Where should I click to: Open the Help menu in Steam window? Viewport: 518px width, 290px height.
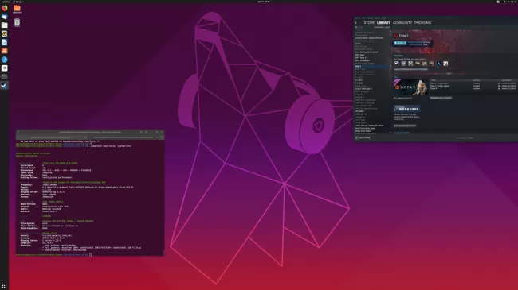[383, 18]
